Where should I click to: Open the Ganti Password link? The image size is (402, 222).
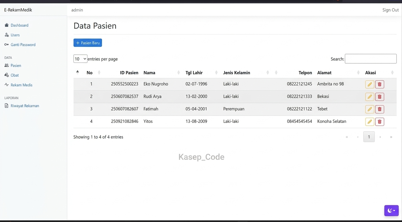point(23,45)
